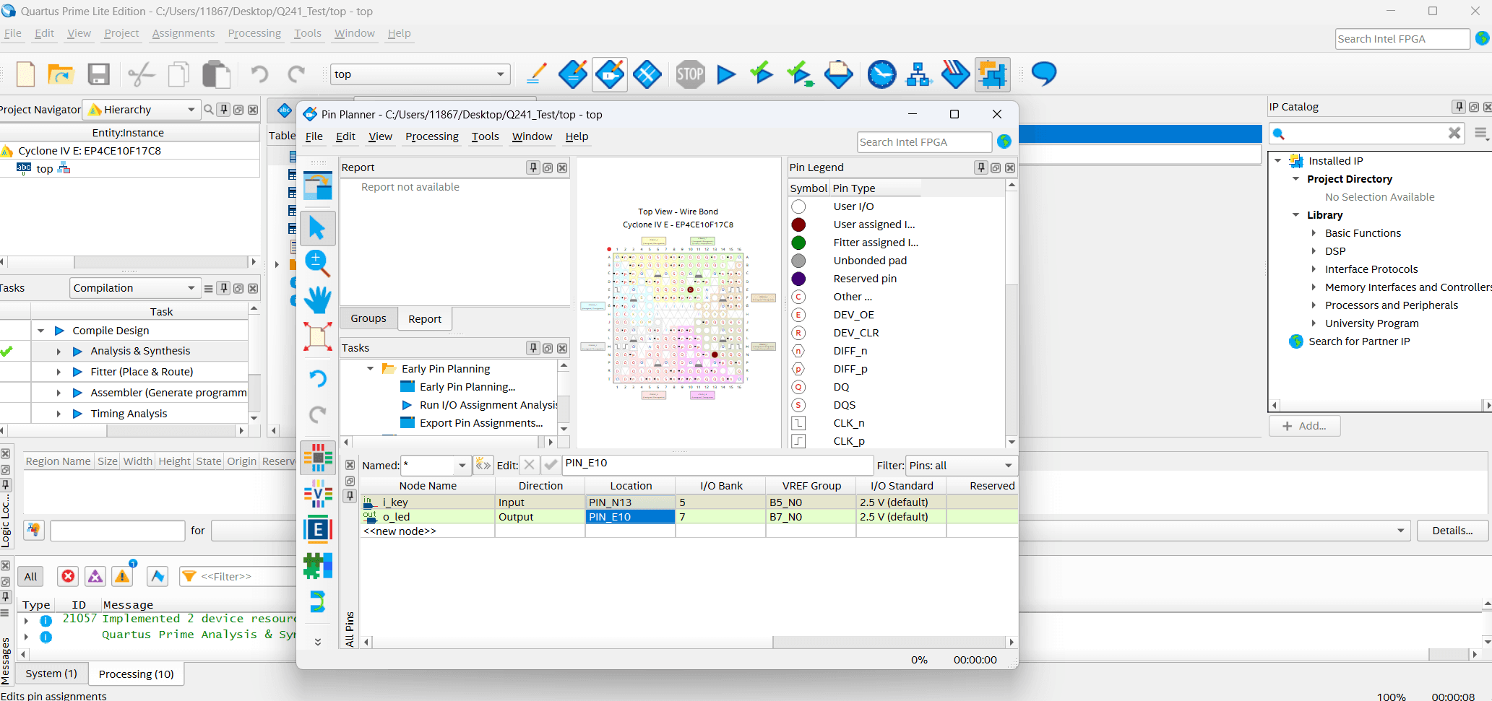Open the Timing Analyzer clock icon
This screenshot has height=701, width=1492.
(x=881, y=74)
